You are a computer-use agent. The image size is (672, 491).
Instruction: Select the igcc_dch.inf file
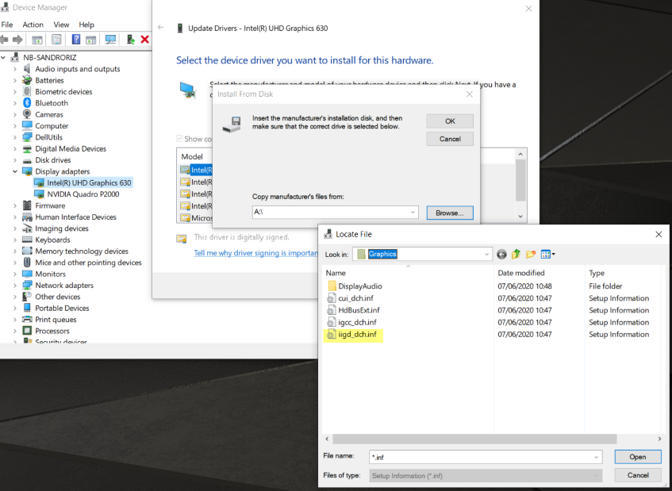click(x=357, y=322)
